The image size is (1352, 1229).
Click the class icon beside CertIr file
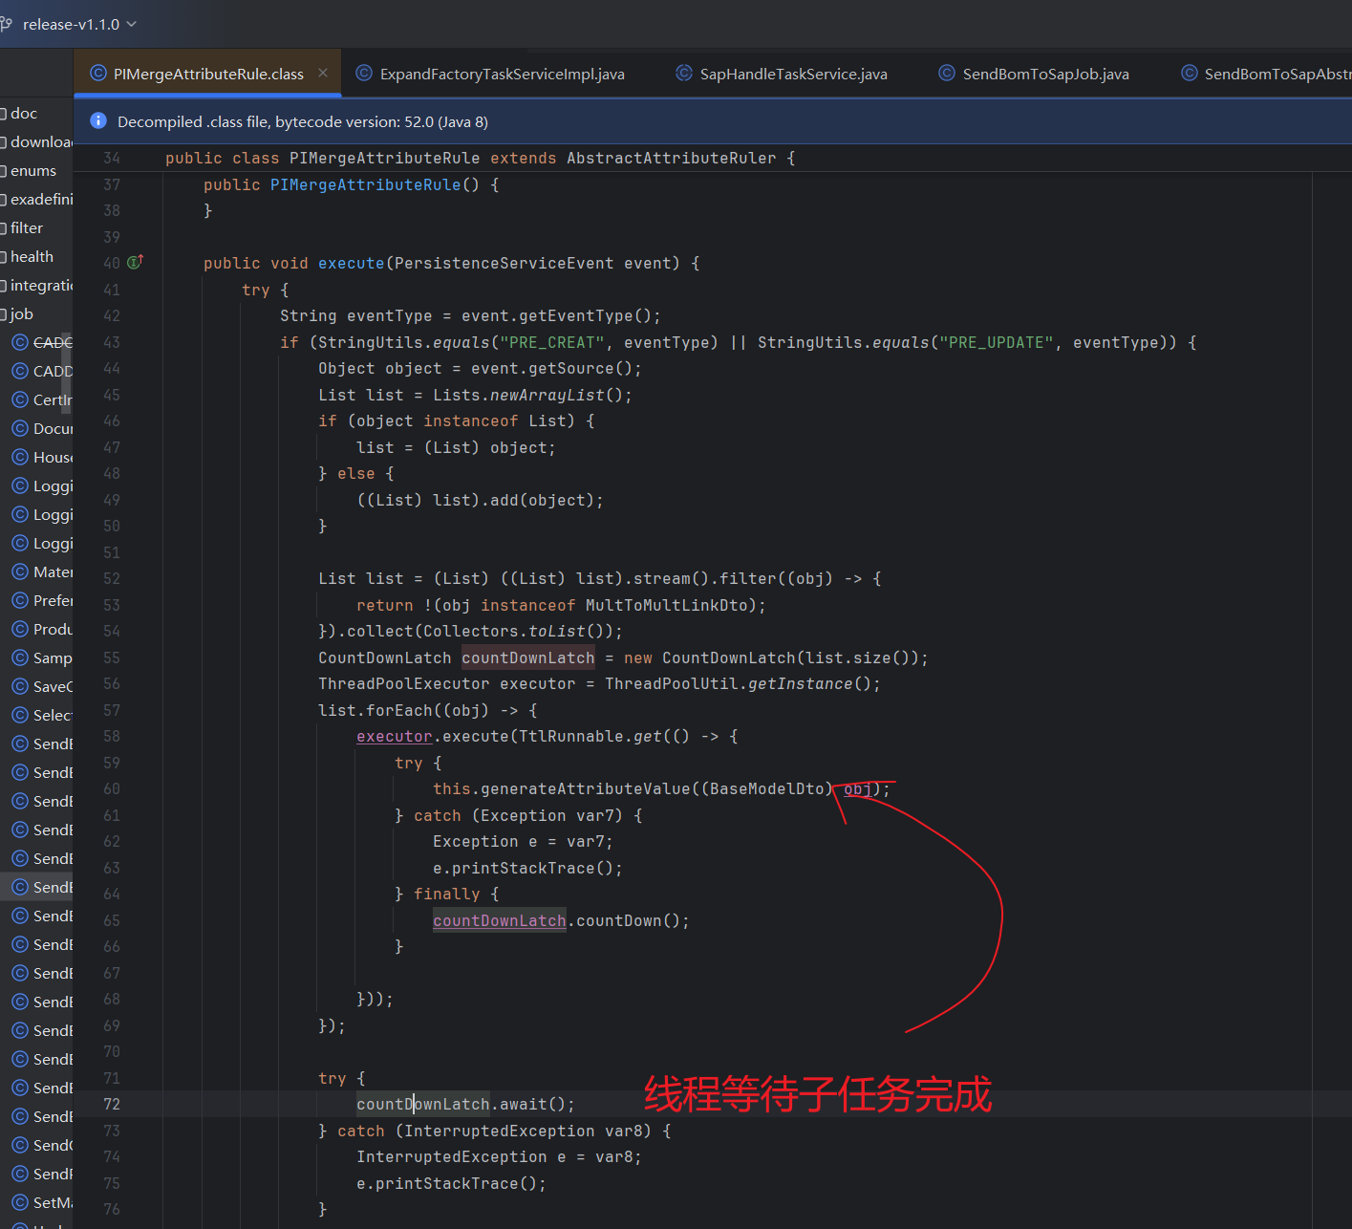pos(20,399)
